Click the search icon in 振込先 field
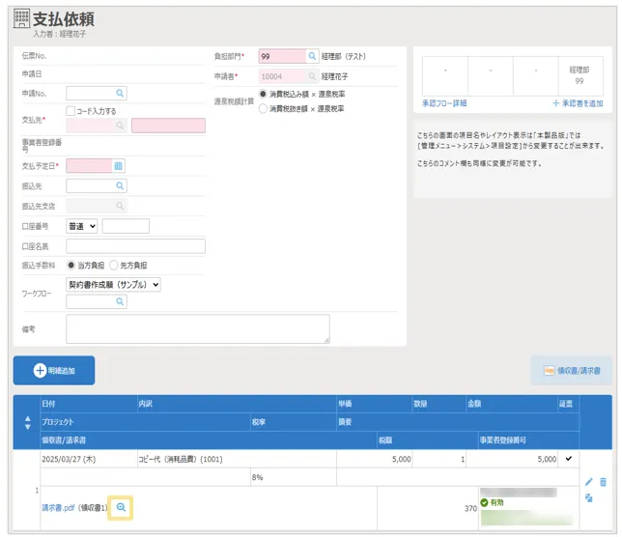 (120, 185)
